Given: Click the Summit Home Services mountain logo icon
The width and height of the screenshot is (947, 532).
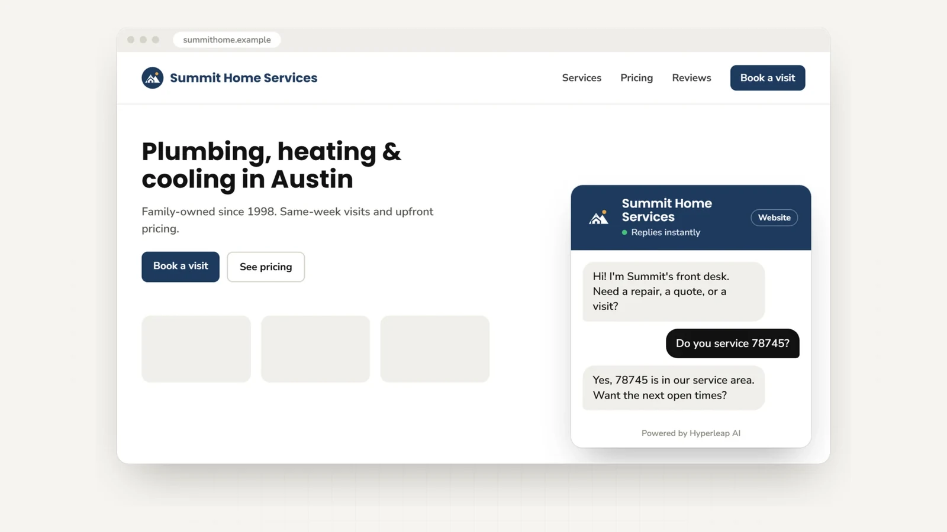Looking at the screenshot, I should (x=152, y=78).
